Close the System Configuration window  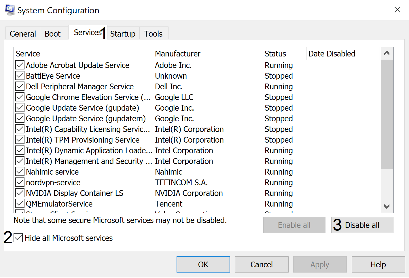[397, 10]
